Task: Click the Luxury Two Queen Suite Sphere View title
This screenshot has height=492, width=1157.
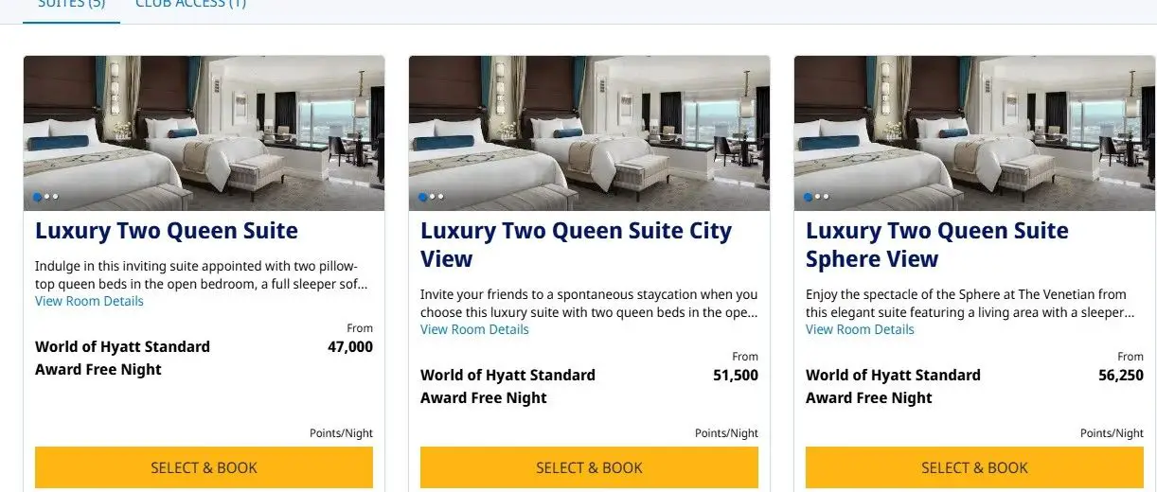Action: click(x=936, y=244)
